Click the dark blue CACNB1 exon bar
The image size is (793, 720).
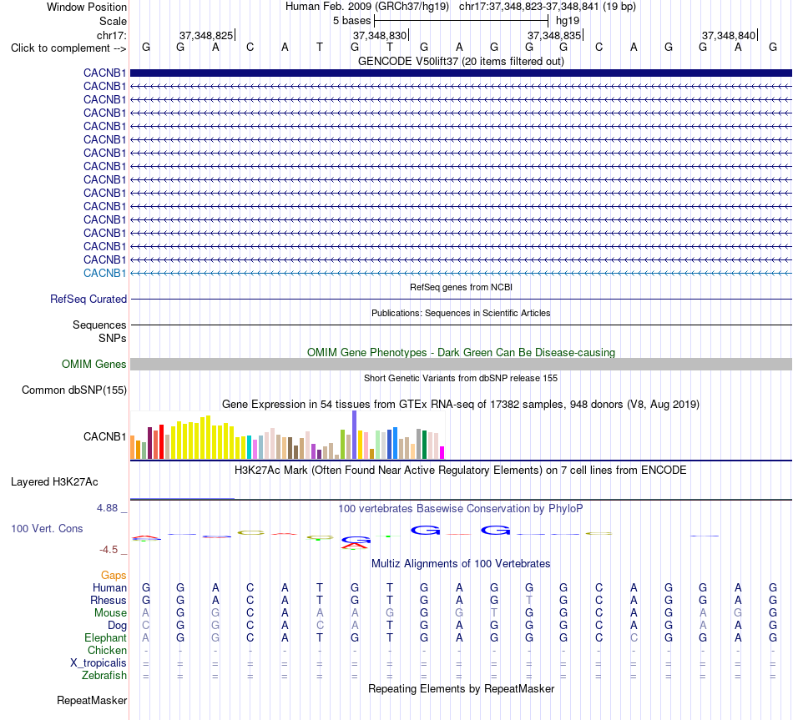tap(461, 73)
